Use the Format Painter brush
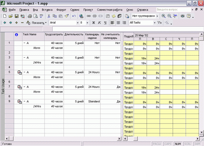This screenshot has width=204, height=146. tap(67, 16)
